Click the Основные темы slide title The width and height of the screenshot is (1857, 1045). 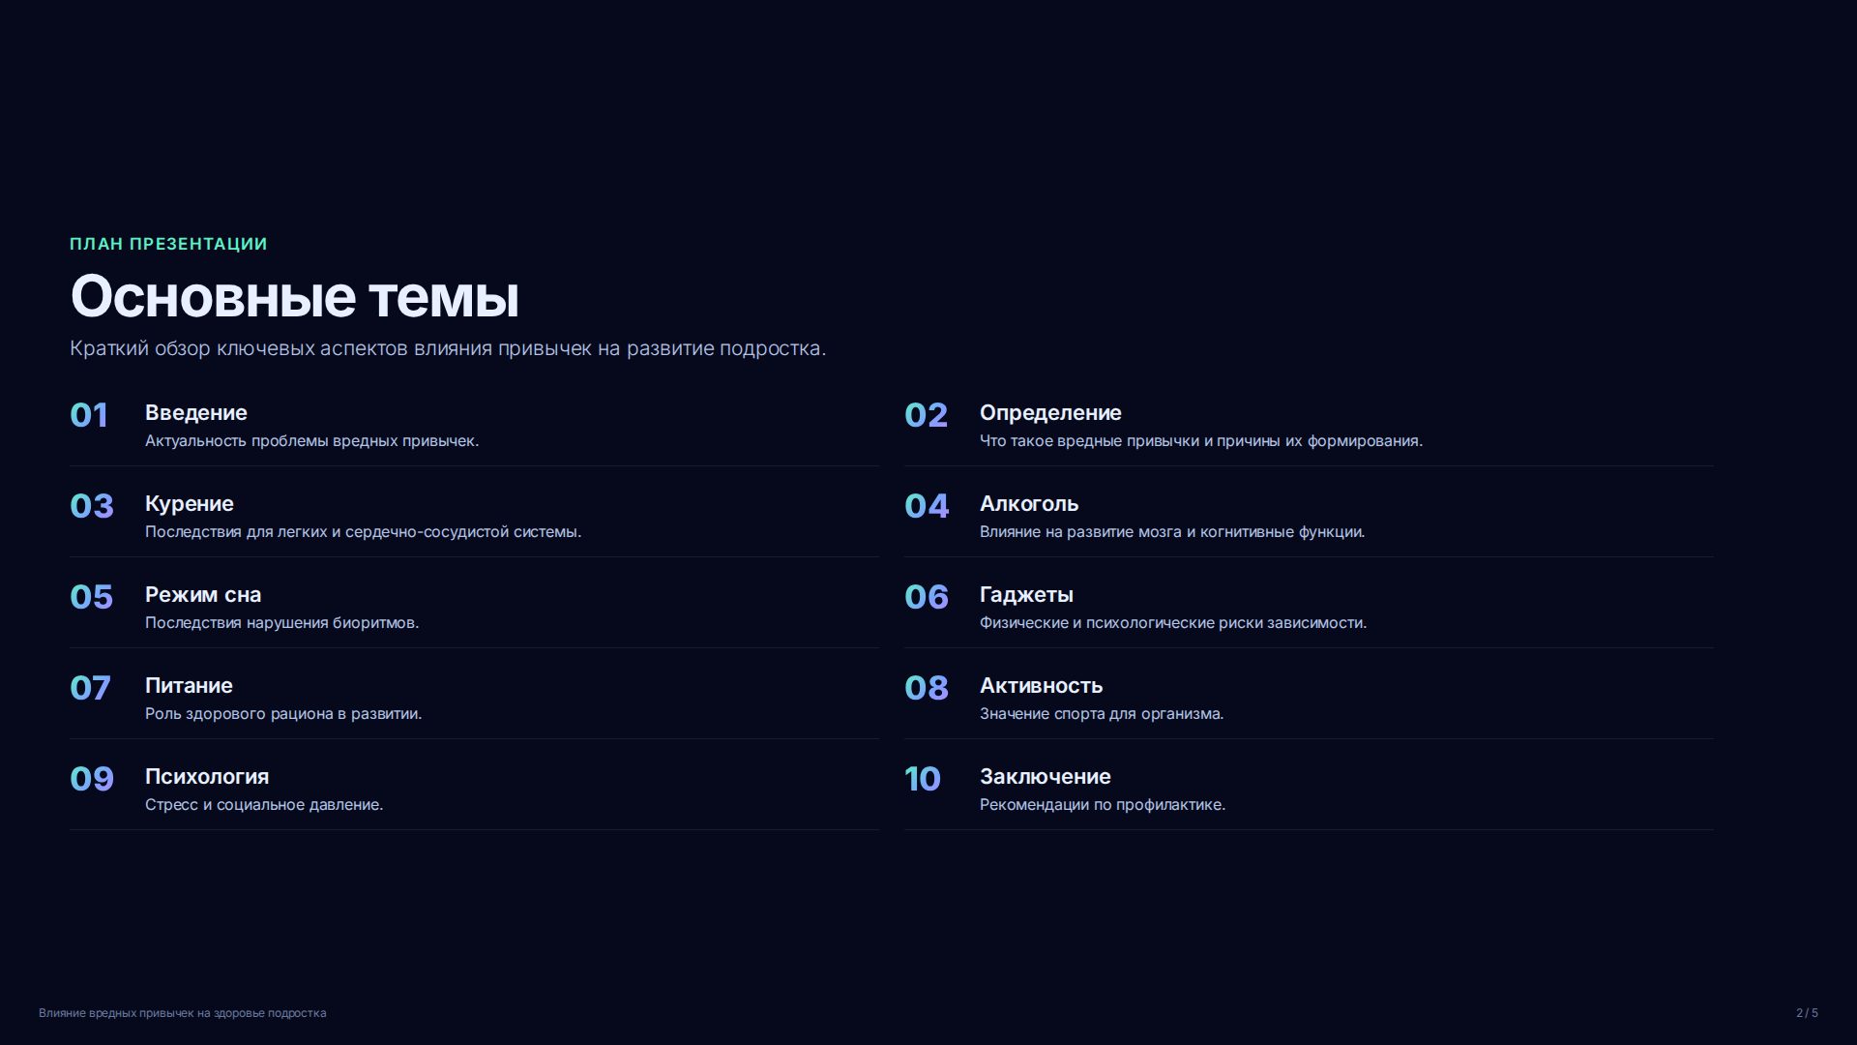294,296
